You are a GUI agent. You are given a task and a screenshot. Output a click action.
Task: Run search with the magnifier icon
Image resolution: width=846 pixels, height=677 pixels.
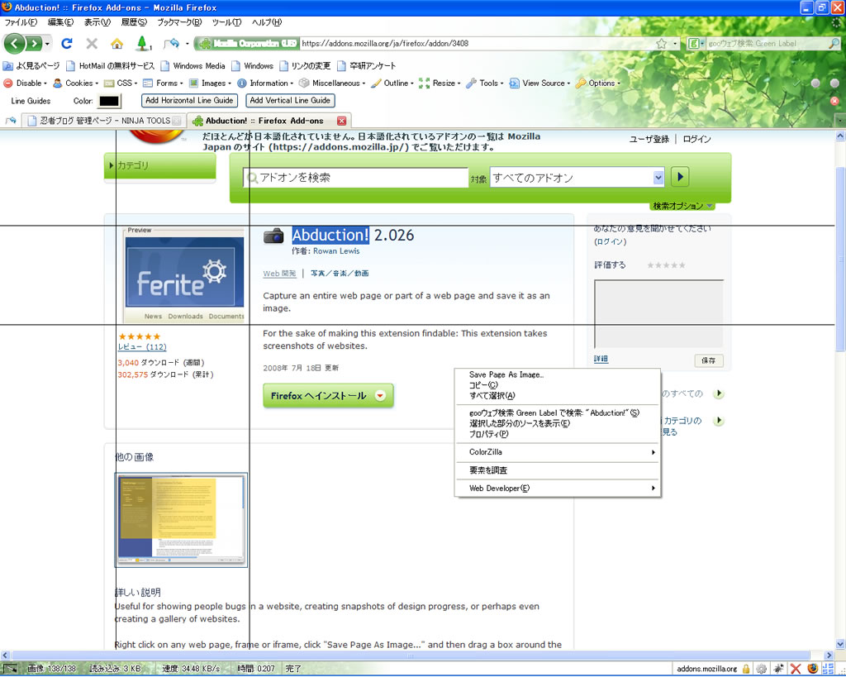pos(834,44)
